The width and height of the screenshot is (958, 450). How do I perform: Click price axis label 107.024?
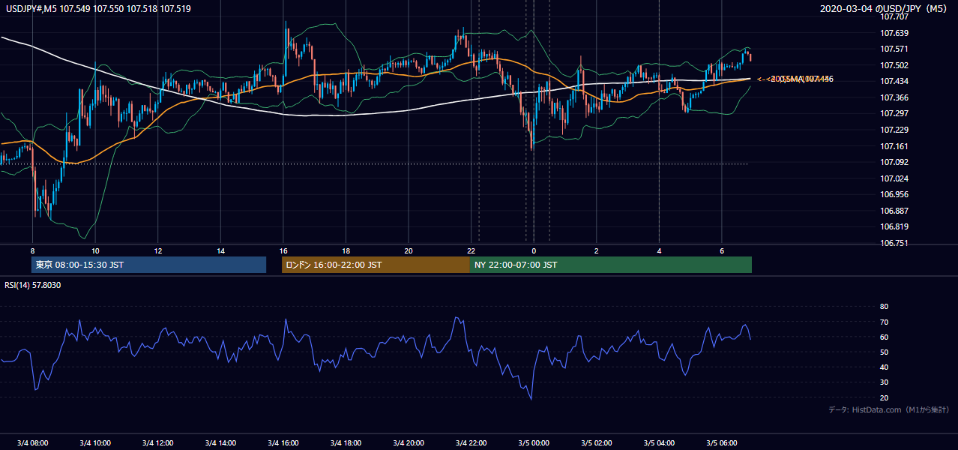(894, 178)
